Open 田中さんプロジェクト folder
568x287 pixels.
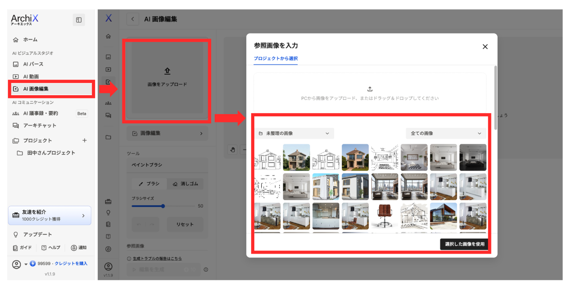pyautogui.click(x=51, y=153)
